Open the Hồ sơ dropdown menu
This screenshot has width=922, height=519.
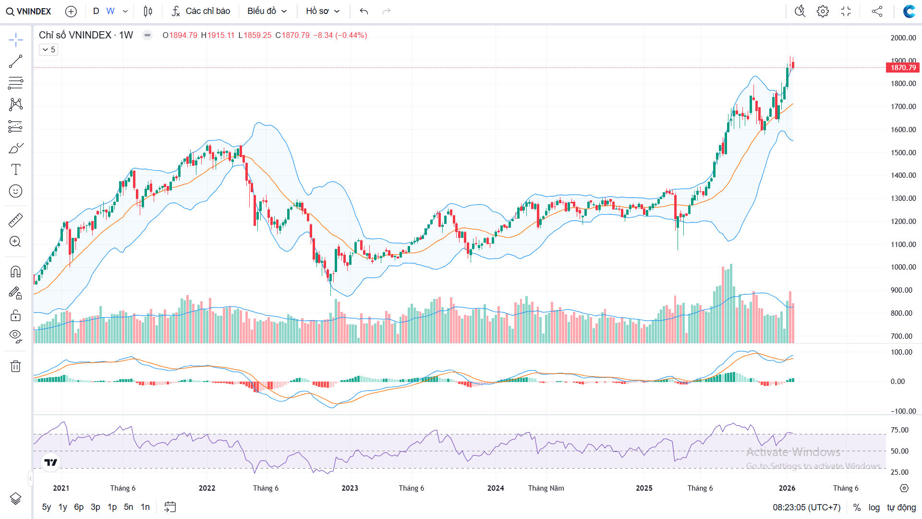click(323, 11)
